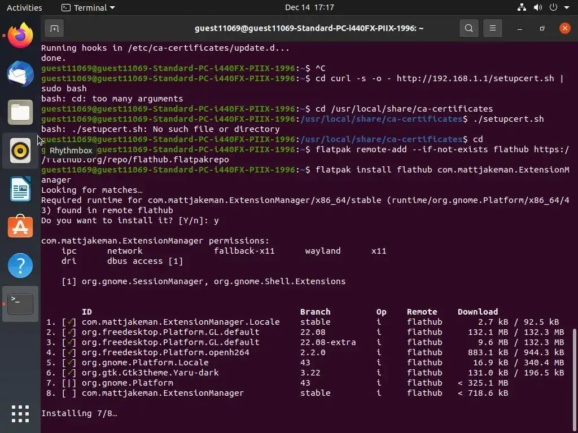This screenshot has height=433, width=578.
Task: Open the clock showing Dec 14 17:17
Action: (x=309, y=7)
